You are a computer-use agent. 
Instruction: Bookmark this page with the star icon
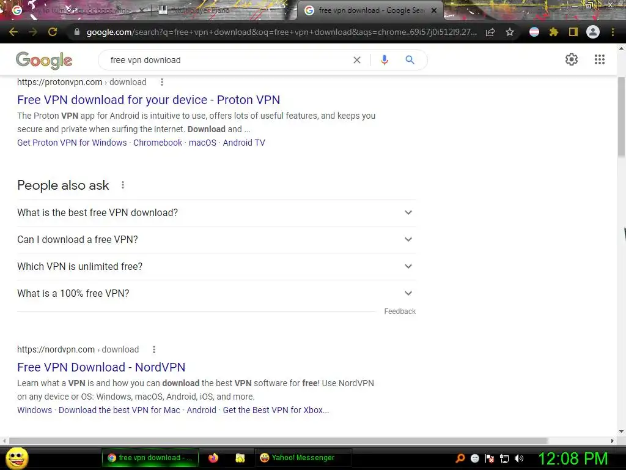tap(510, 32)
